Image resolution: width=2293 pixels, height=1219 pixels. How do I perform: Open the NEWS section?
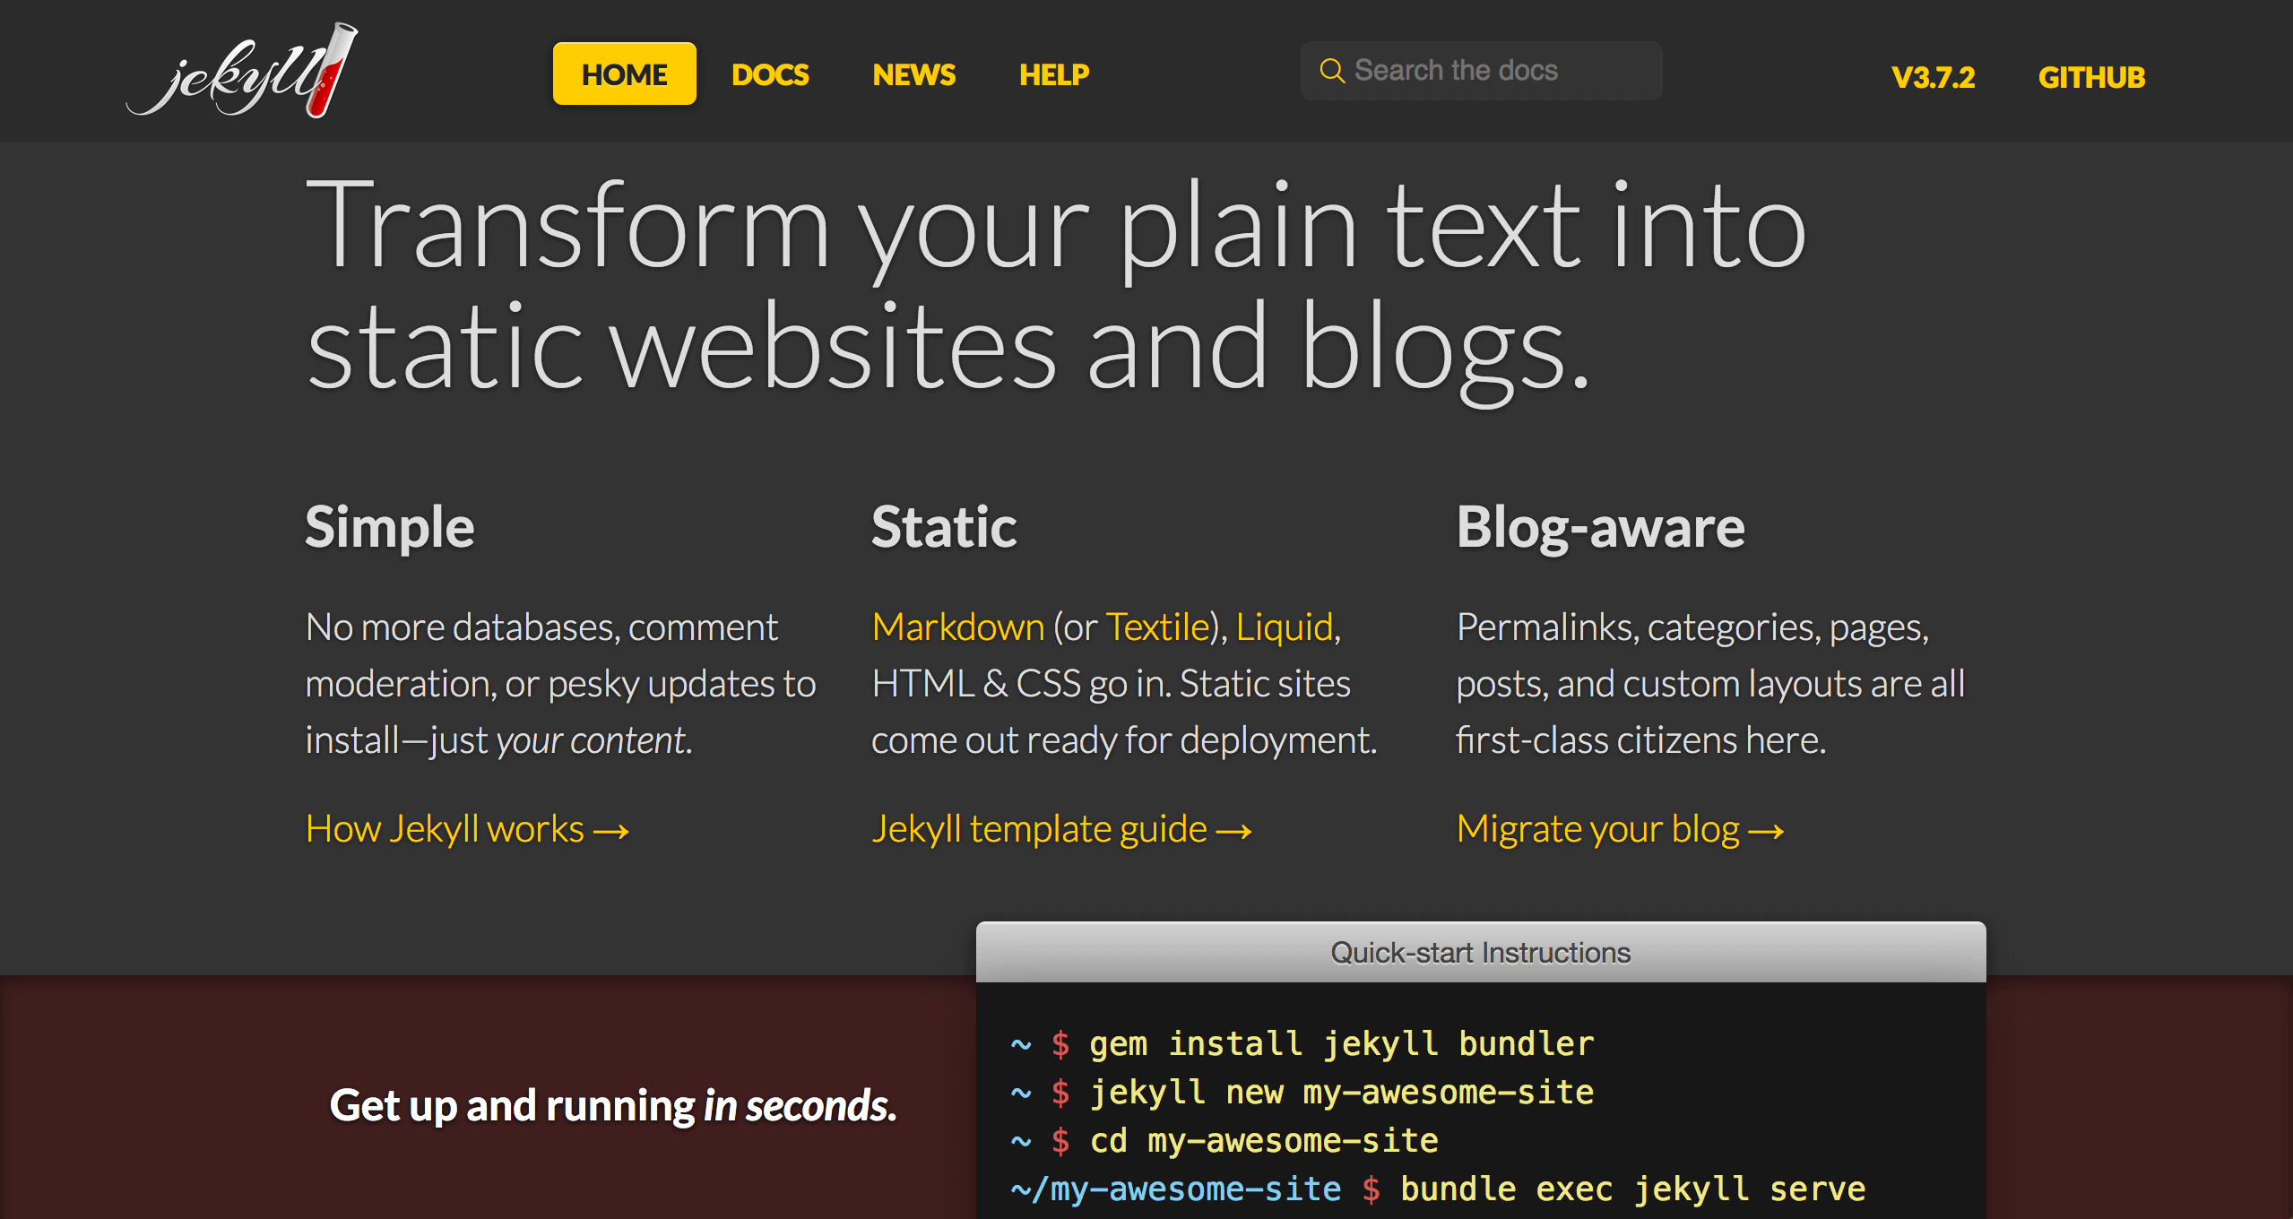(913, 70)
